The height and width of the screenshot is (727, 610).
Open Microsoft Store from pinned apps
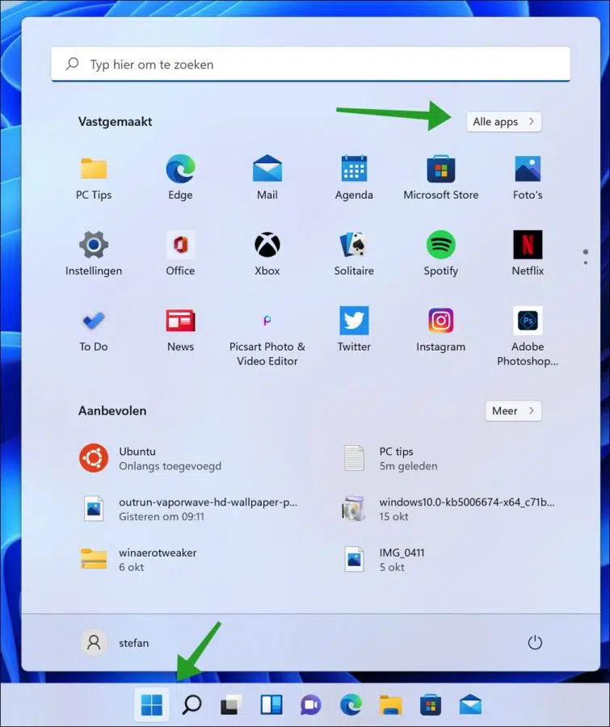coord(440,178)
